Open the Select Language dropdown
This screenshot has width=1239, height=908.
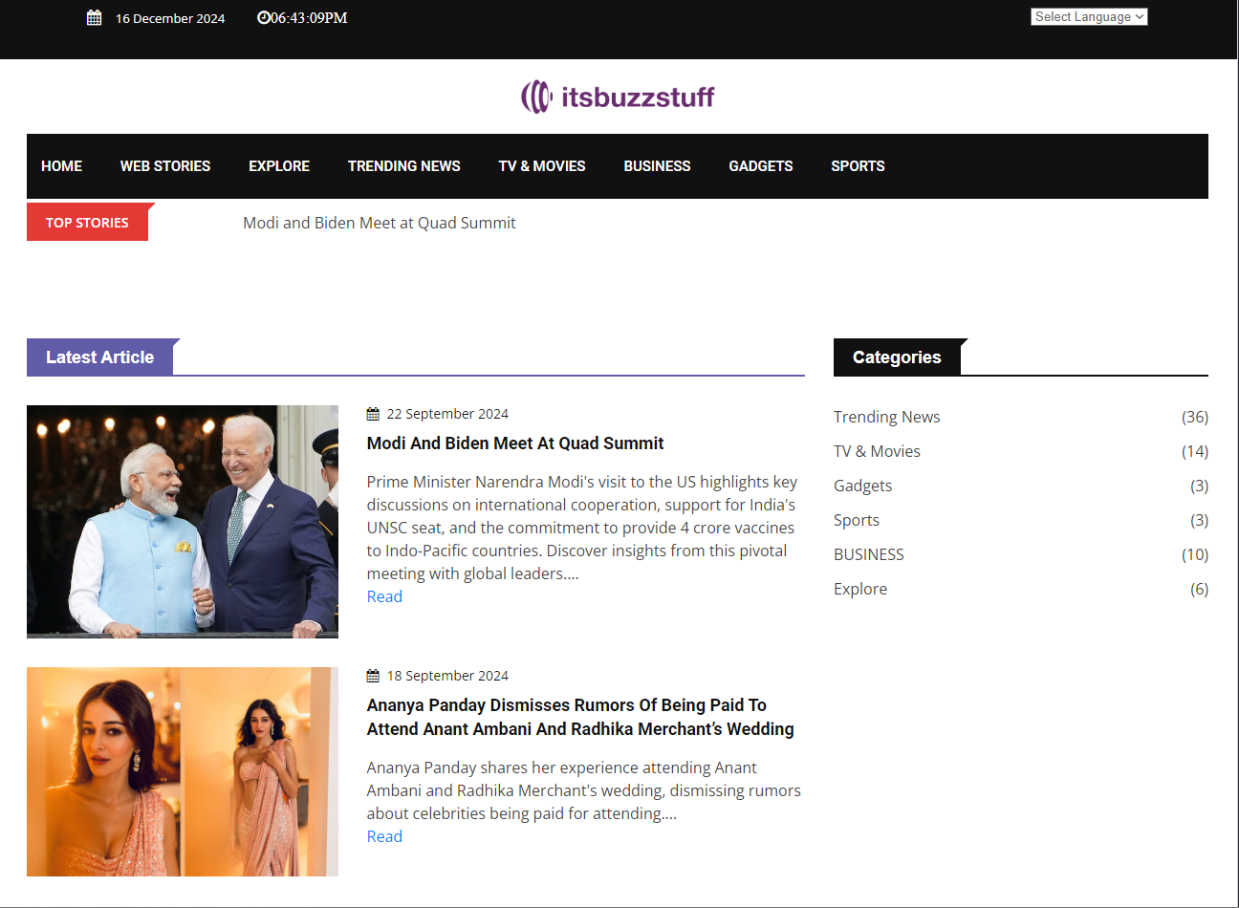click(x=1088, y=17)
